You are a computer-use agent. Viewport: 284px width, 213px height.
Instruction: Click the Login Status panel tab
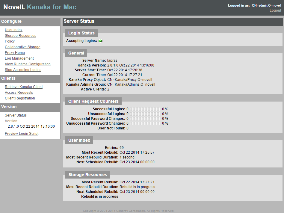pyautogui.click(x=81, y=33)
